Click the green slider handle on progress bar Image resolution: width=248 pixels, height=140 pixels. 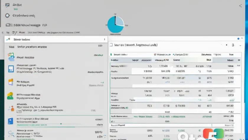pos(61,124)
